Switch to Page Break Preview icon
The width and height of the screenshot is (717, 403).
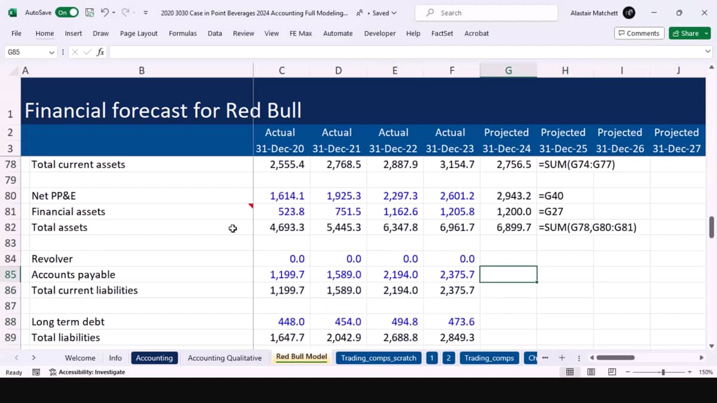[612, 372]
